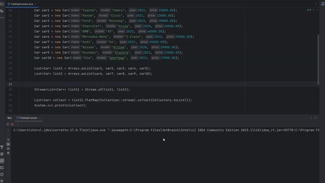Stop the running FlatMapExample process

(12, 124)
